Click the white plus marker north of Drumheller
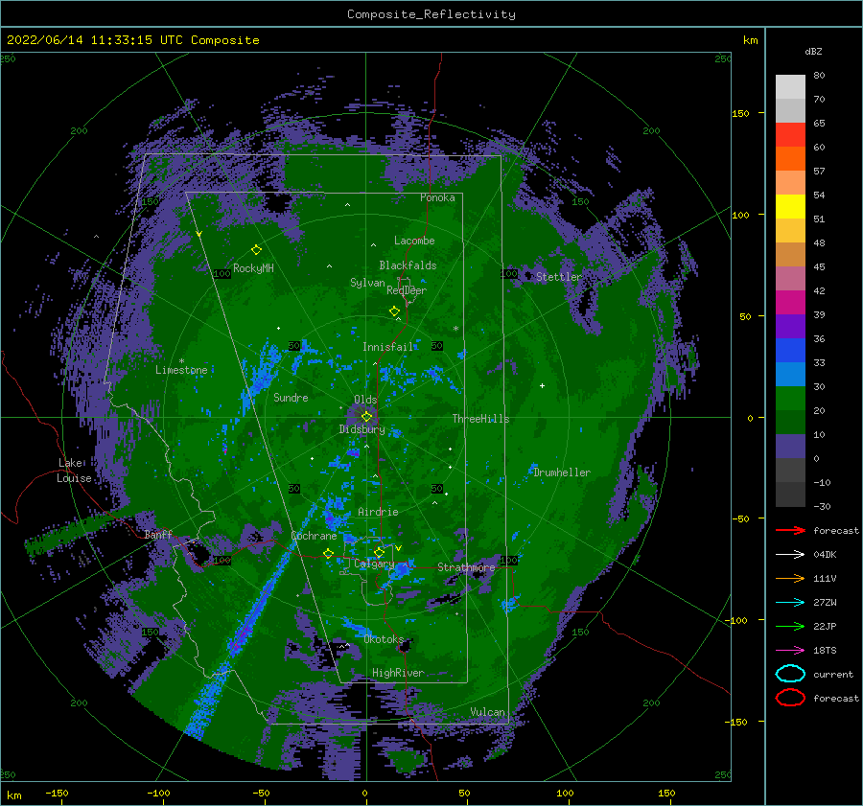This screenshot has height=806, width=863. 542,385
